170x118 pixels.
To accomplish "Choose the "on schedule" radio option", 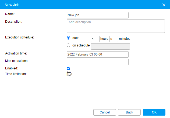I will [x=68, y=45].
